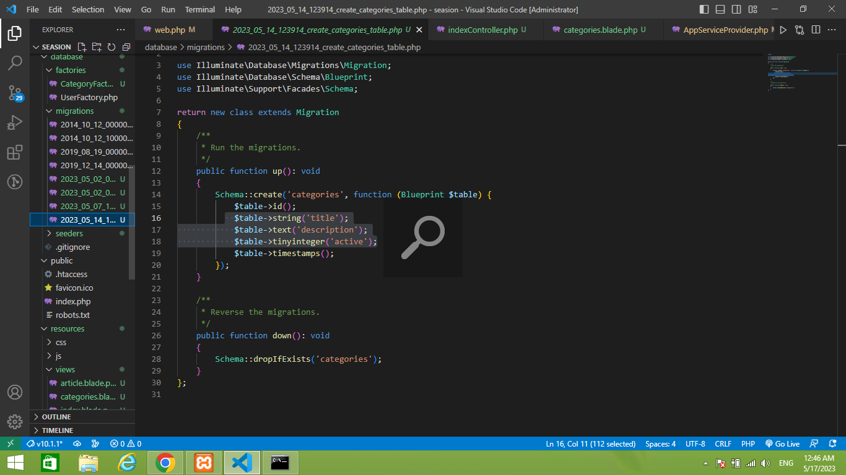
Task: Open Customize Layout button in title bar
Action: (x=752, y=9)
